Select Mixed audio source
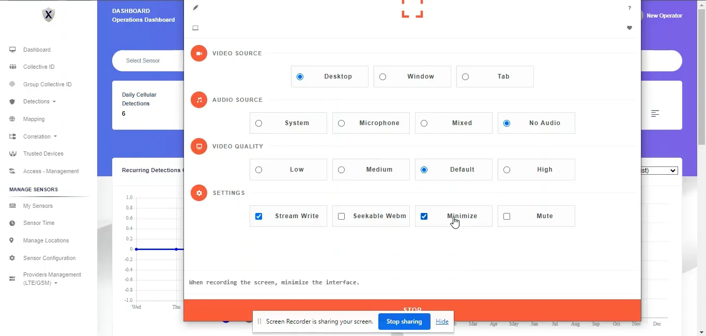706x336 pixels. [x=454, y=123]
